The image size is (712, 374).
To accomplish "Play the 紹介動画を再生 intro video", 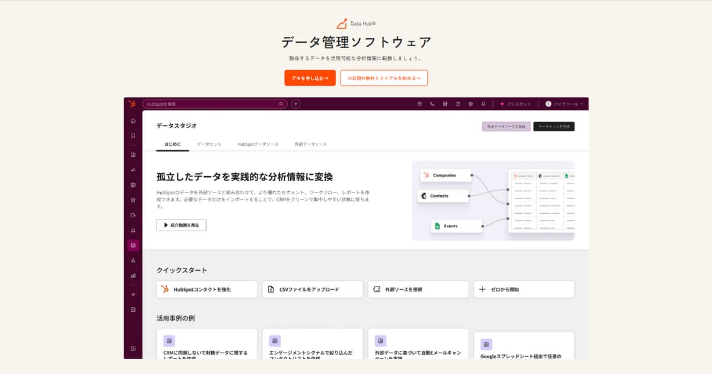I will coord(182,225).
